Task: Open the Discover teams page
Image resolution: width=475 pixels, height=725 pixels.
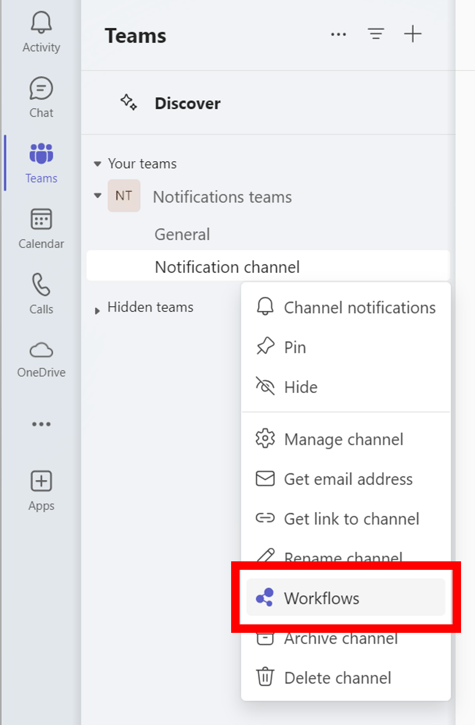Action: [187, 103]
